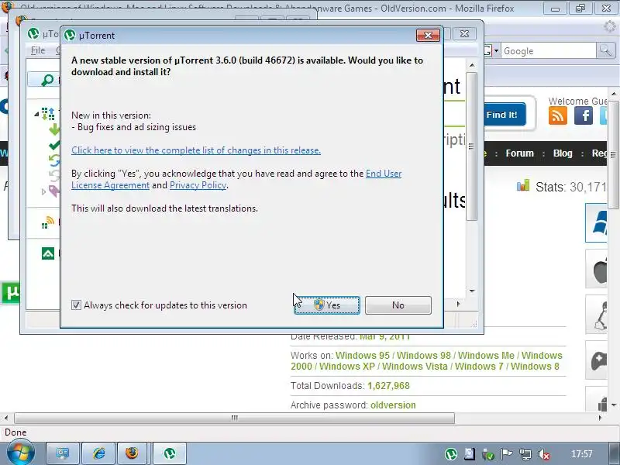Screen dimensions: 620x465
Task: Open the Blog menu item on website
Action: pos(563,153)
